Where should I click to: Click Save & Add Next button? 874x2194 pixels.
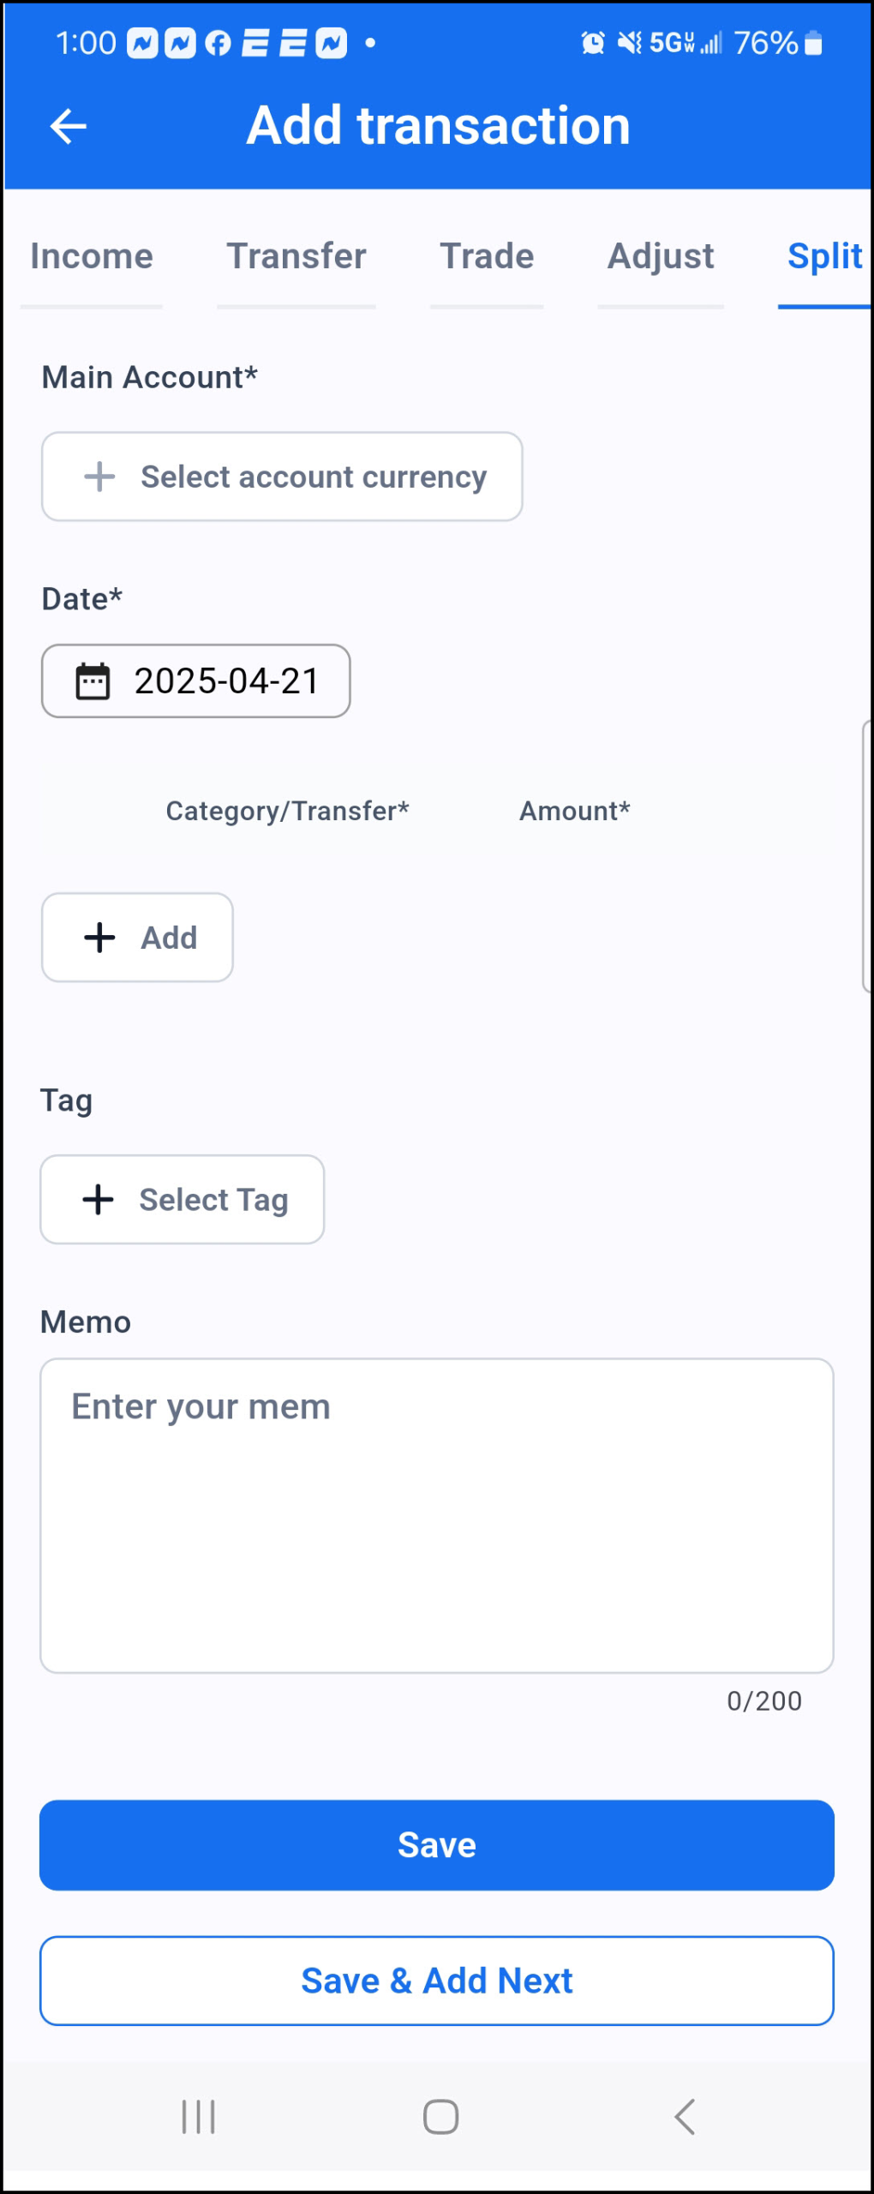pos(437,1981)
